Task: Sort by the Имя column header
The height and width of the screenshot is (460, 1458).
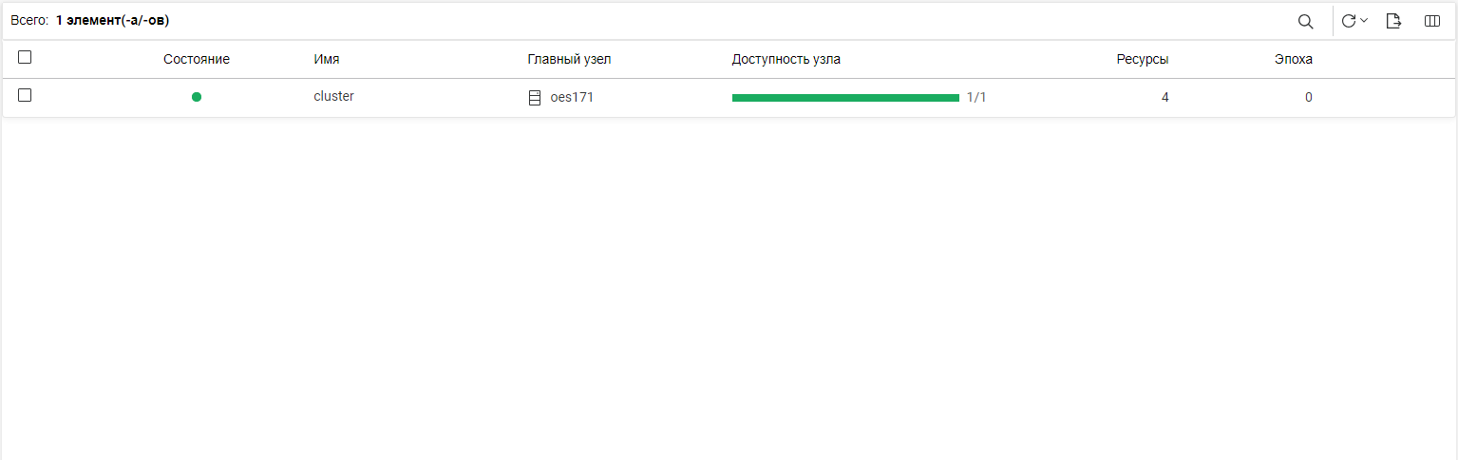Action: (327, 59)
